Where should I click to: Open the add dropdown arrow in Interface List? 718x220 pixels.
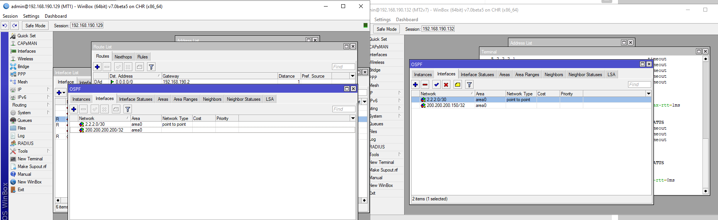tap(64, 92)
